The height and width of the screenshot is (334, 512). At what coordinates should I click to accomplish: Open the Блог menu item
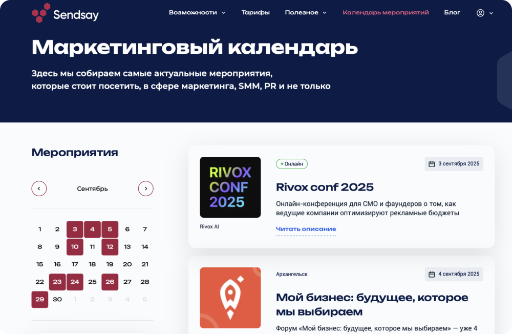452,13
